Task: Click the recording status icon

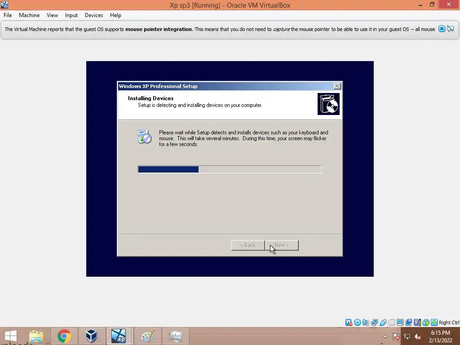Action: tap(408, 323)
